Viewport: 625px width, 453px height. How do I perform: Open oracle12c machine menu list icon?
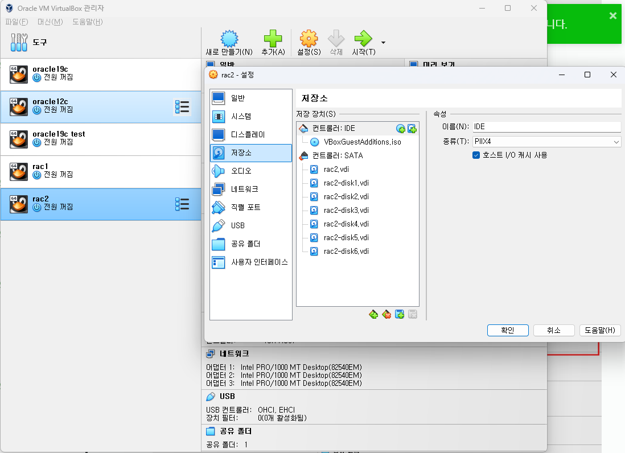182,107
